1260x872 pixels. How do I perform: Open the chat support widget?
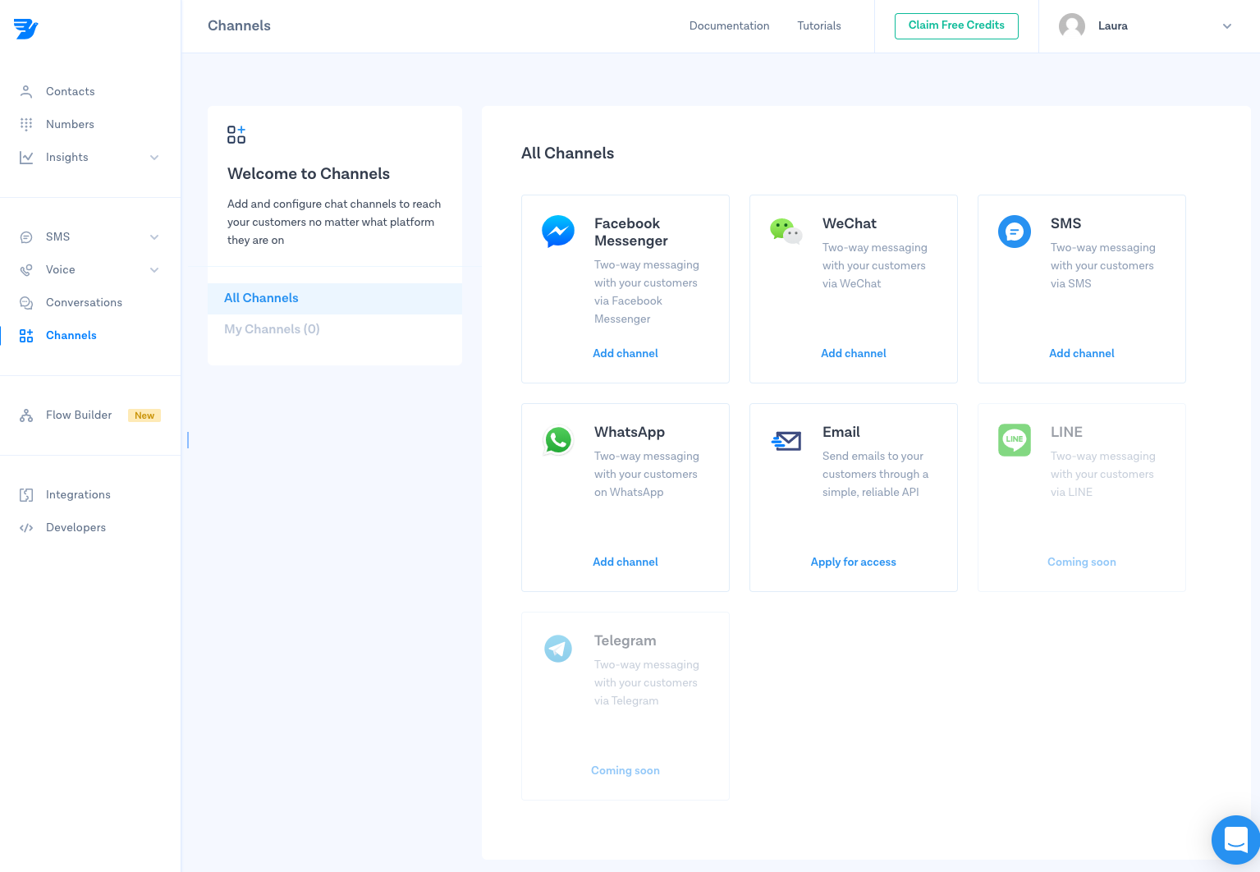pos(1236,840)
